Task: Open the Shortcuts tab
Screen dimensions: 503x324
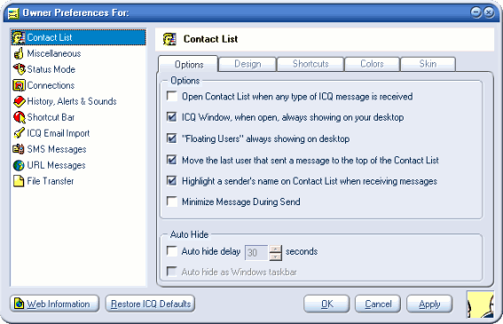Action: (310, 64)
